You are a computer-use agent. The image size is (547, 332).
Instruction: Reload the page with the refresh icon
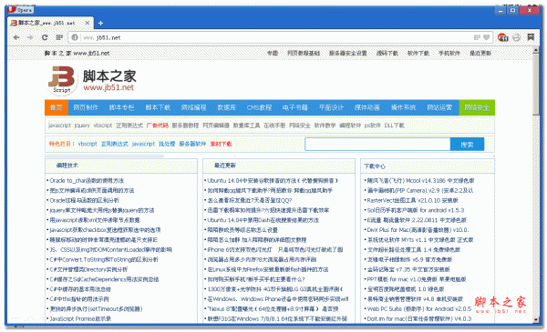coord(45,37)
